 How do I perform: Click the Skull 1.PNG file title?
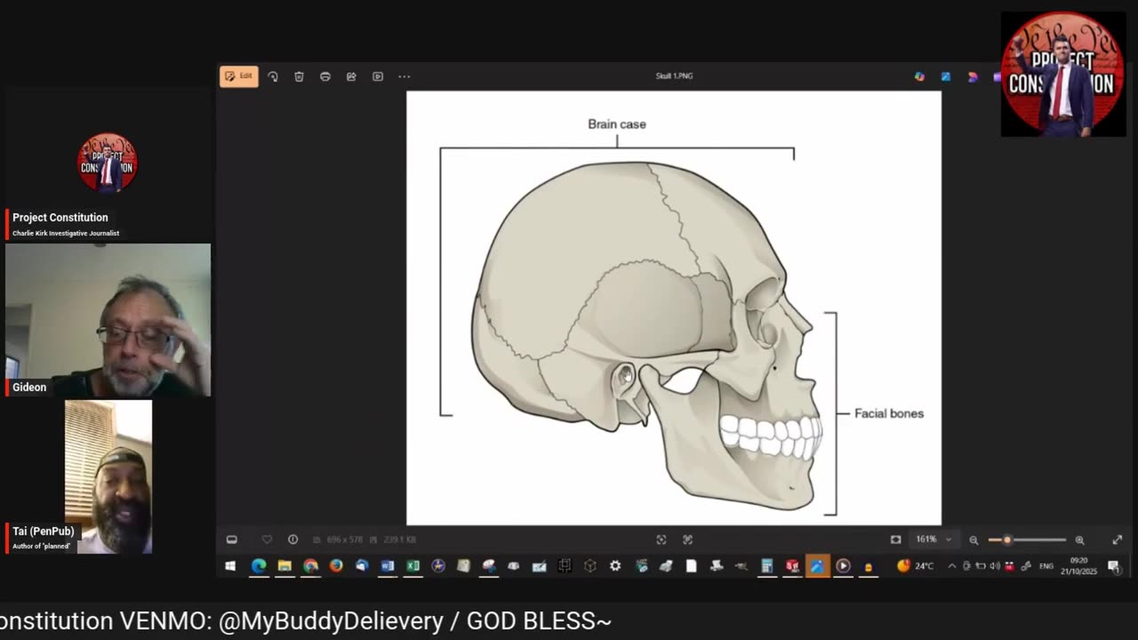click(x=674, y=76)
